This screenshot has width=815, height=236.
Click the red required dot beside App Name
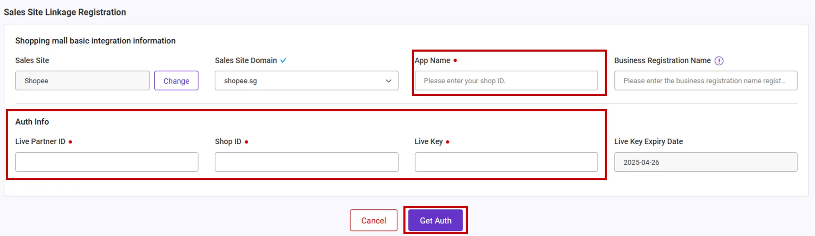[455, 61]
